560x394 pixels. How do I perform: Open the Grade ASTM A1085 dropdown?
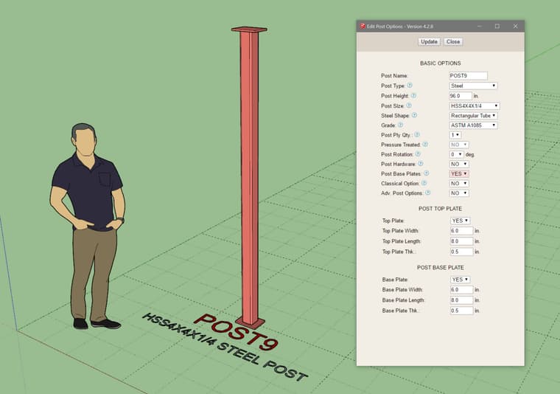(x=473, y=125)
